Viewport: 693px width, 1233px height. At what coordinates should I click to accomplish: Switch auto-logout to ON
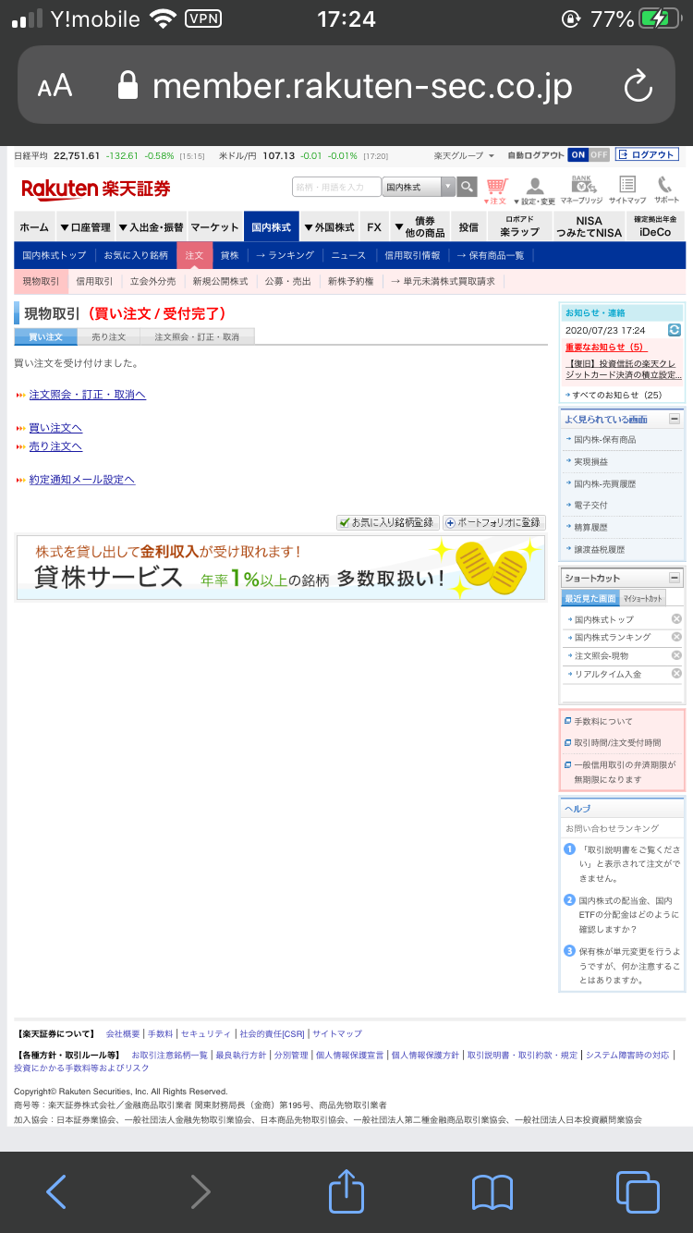point(577,154)
